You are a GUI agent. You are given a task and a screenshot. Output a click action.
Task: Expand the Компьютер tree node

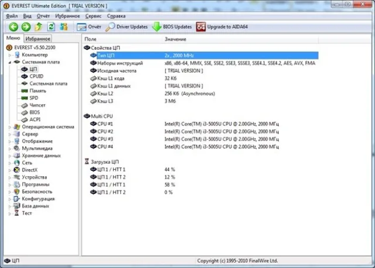click(x=9, y=55)
